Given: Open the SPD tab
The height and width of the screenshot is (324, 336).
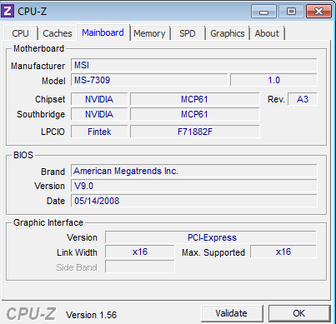Looking at the screenshot, I should pos(188,33).
